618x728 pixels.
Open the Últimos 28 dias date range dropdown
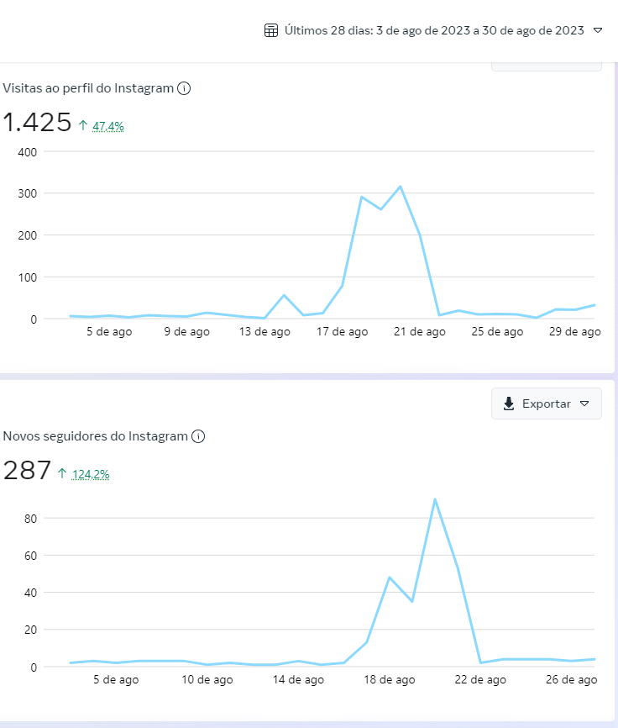tap(433, 30)
